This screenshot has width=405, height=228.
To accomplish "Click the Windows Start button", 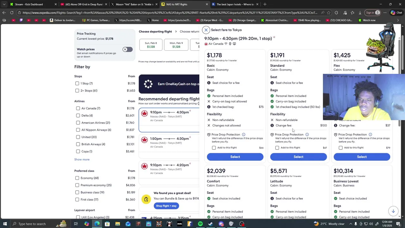I will pos(5,224).
